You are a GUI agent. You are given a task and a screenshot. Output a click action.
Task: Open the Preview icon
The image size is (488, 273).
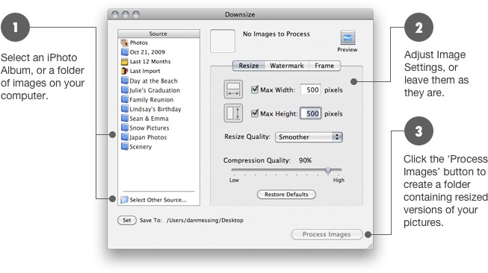[348, 38]
